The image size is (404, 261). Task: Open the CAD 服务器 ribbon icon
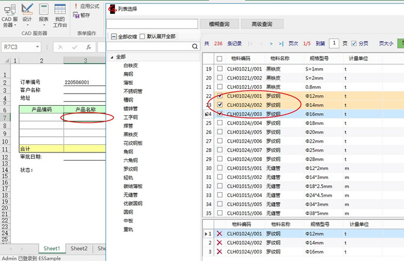9,14
